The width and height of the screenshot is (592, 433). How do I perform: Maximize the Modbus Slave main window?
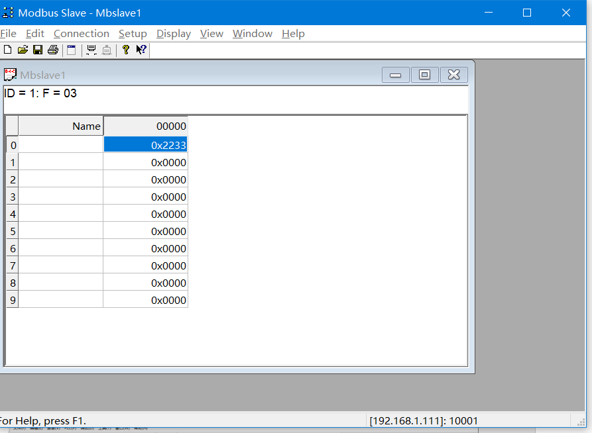click(x=527, y=13)
